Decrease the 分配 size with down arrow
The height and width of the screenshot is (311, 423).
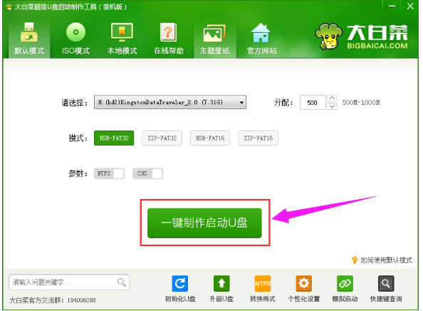[x=332, y=106]
